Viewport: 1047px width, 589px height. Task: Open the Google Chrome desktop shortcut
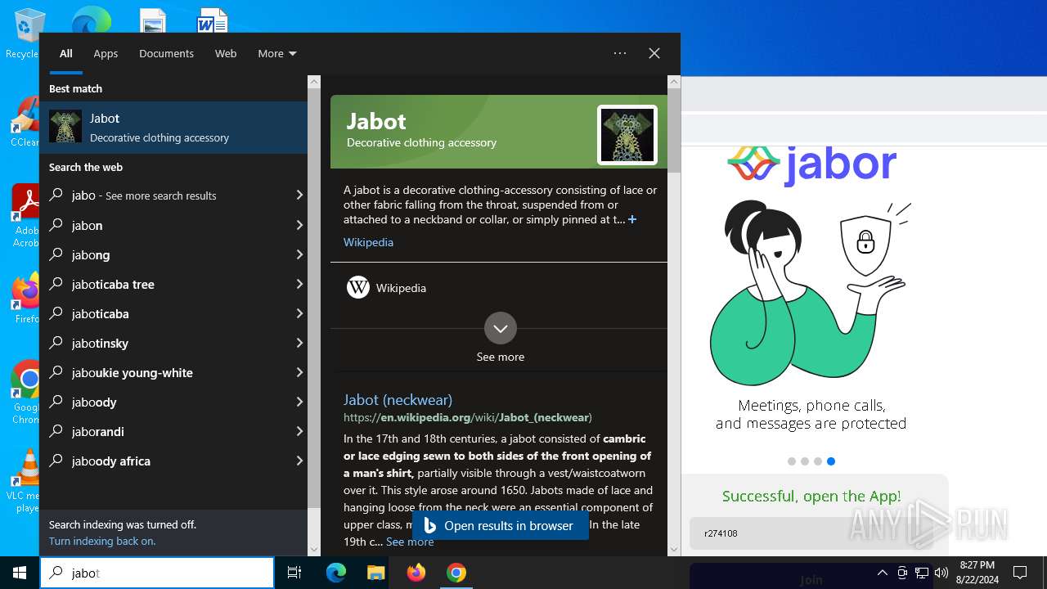tap(26, 393)
